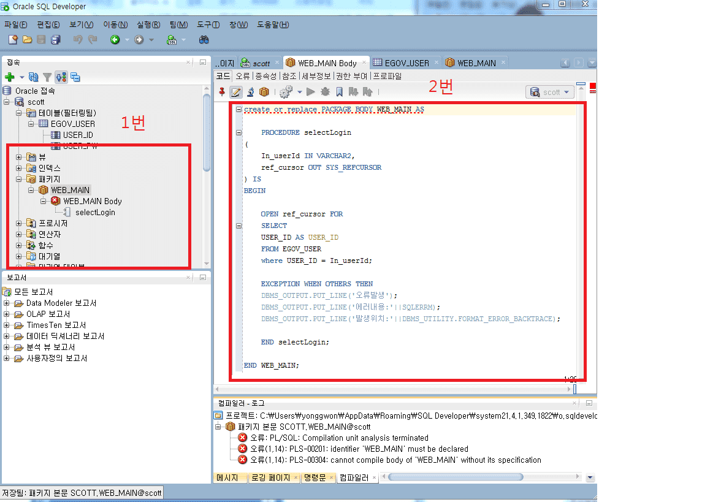Viewport: 702px width, 502px height.
Task: Toggle the arrow sort button in Connections toolbar
Action: [x=61, y=77]
